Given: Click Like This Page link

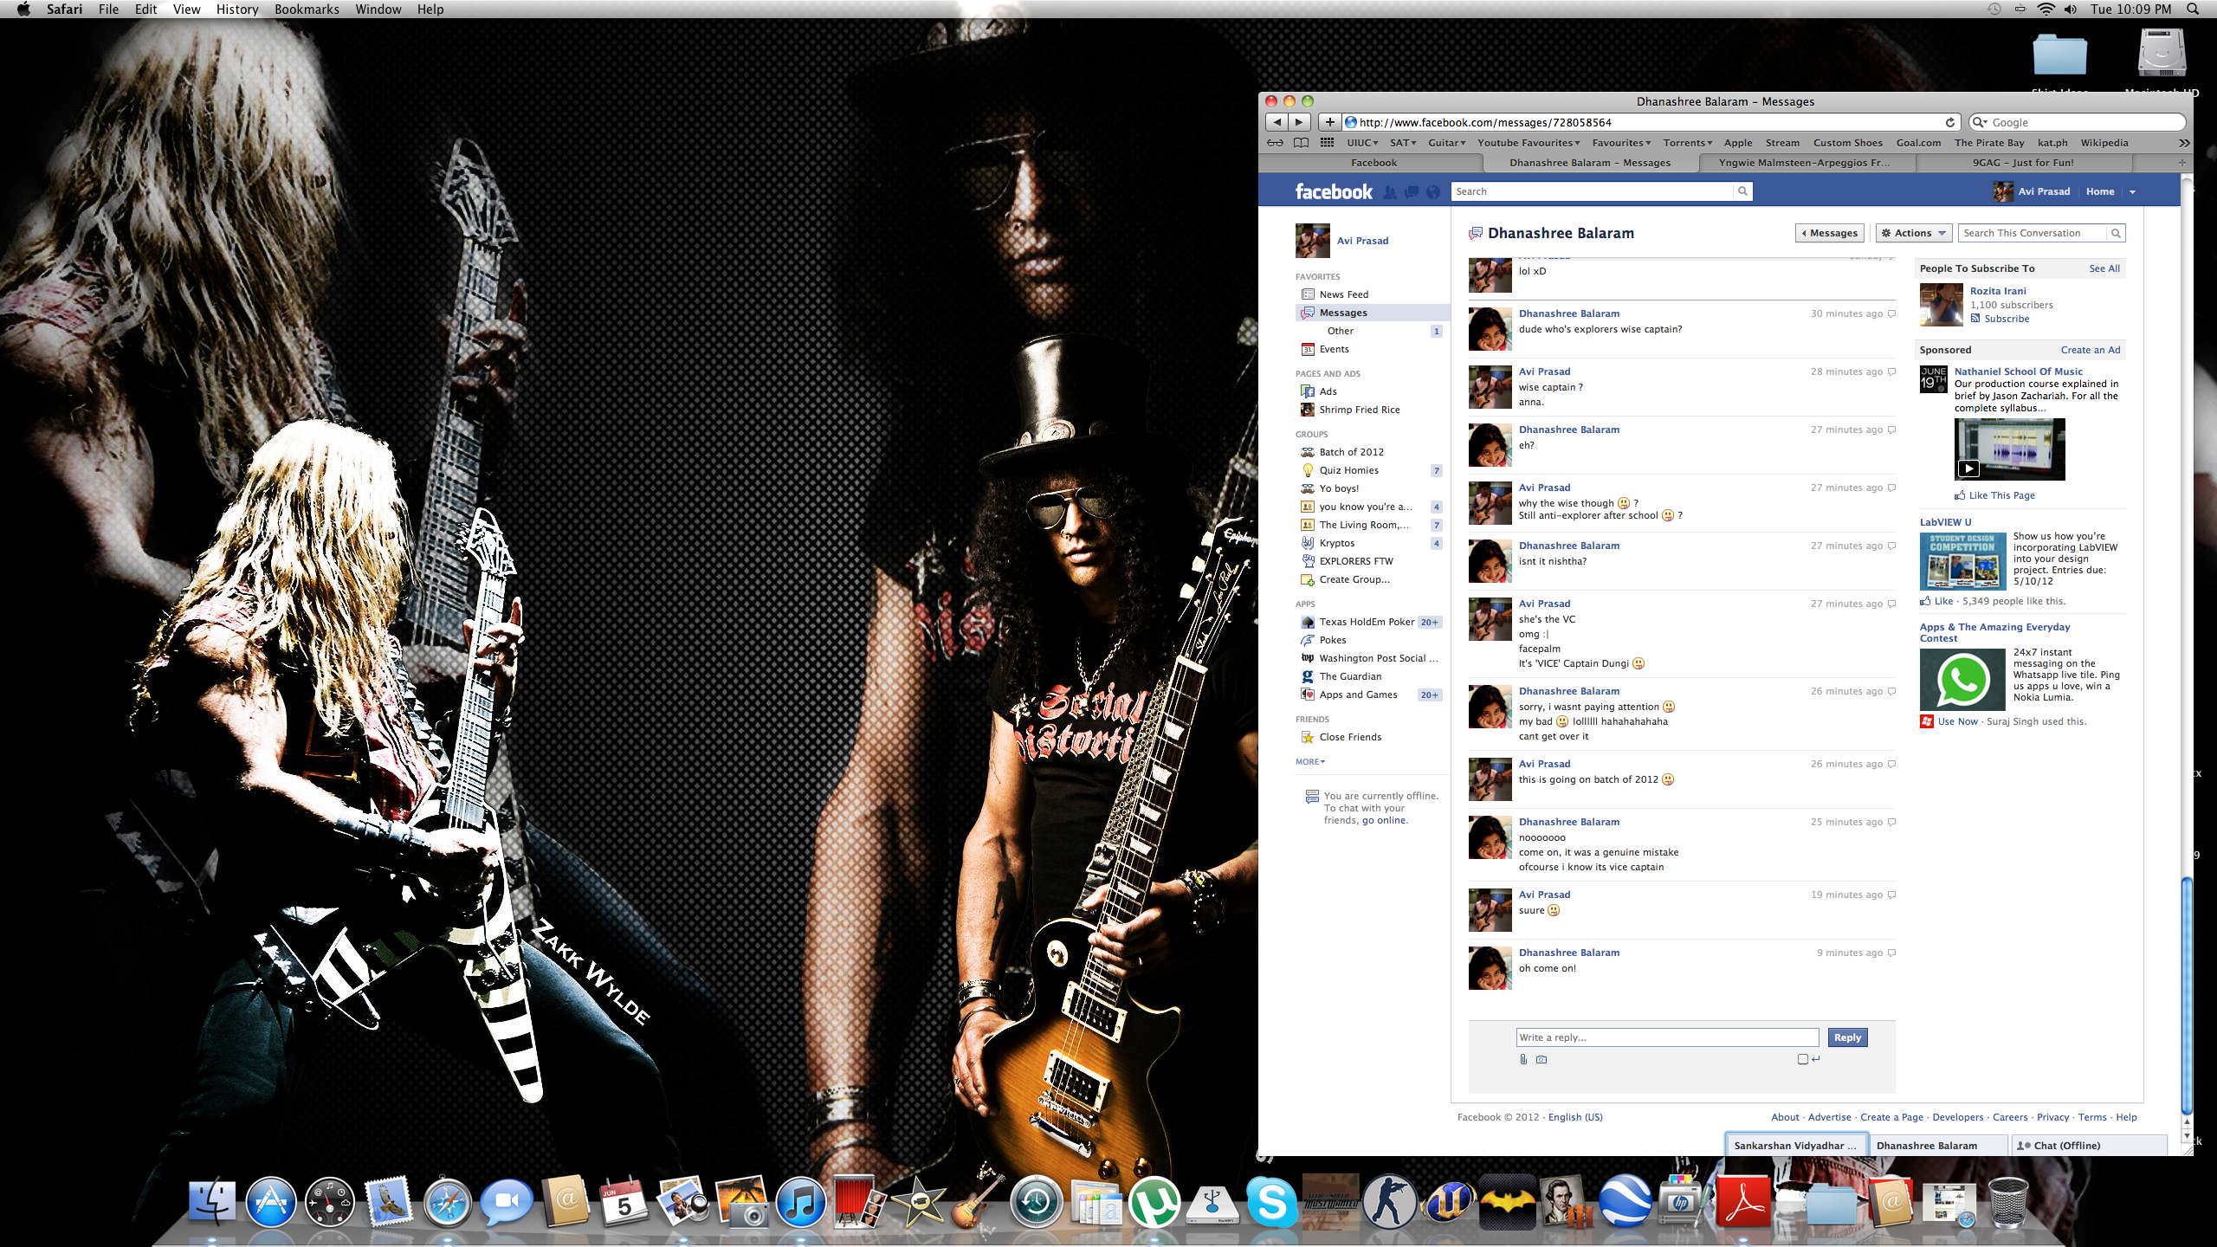Looking at the screenshot, I should click(x=2001, y=495).
